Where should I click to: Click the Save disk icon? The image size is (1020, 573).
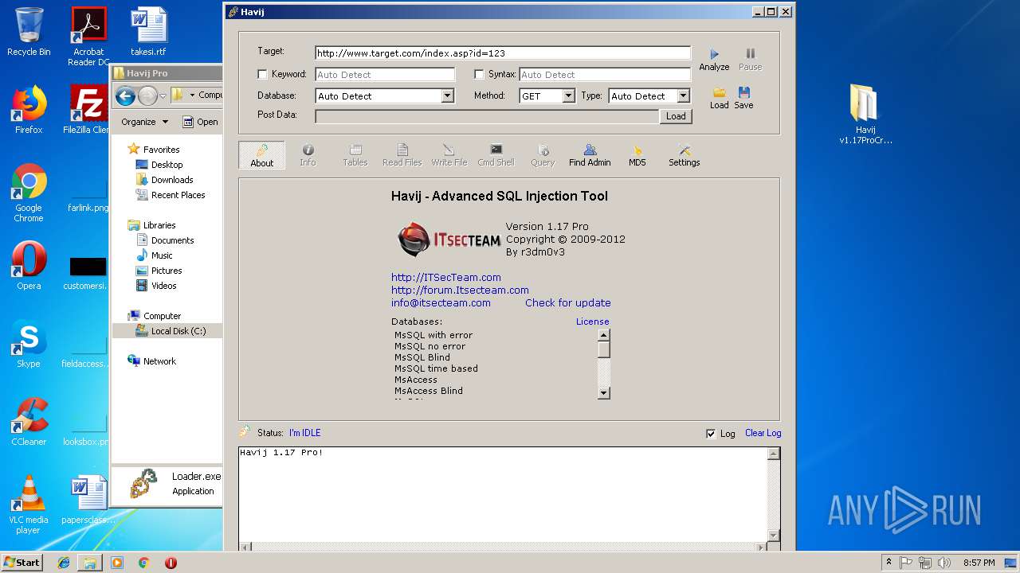(x=743, y=92)
